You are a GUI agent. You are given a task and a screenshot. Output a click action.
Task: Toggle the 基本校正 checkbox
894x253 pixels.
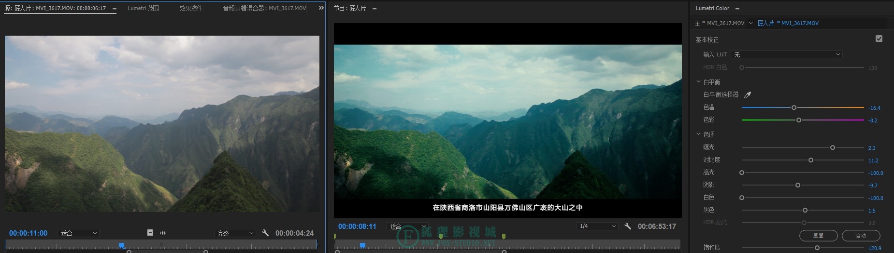point(879,39)
